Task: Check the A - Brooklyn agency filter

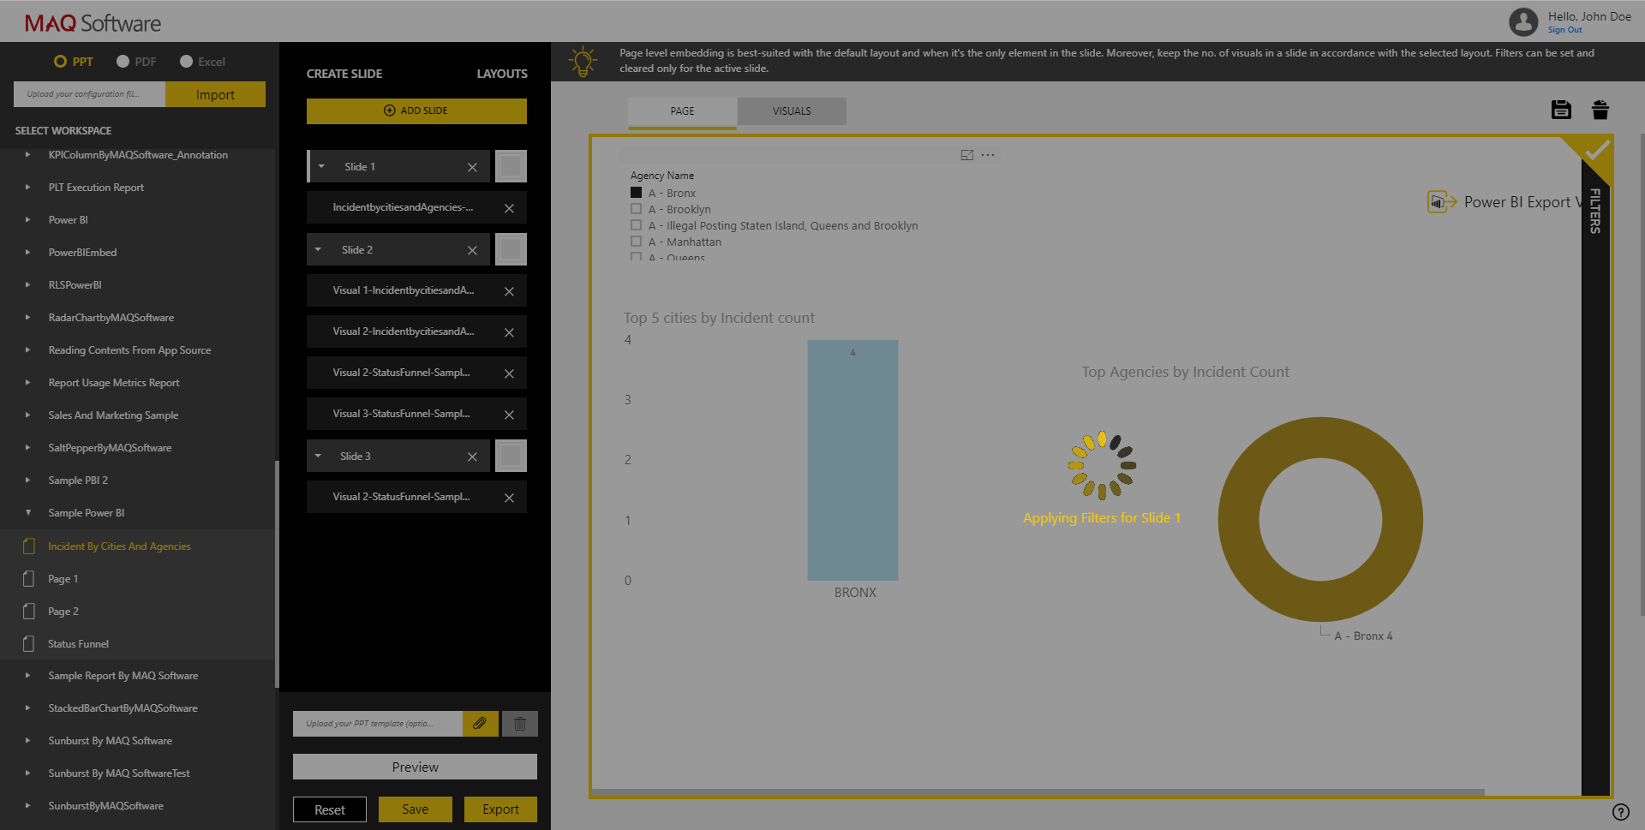Action: coord(636,208)
